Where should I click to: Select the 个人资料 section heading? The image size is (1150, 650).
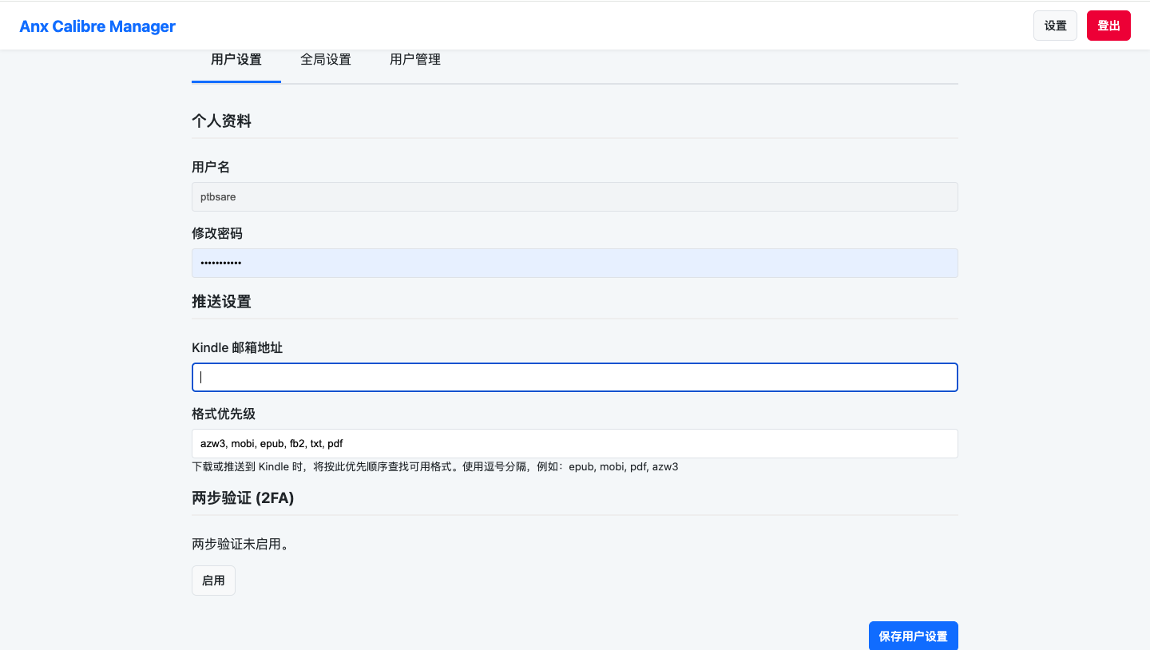[x=221, y=121]
